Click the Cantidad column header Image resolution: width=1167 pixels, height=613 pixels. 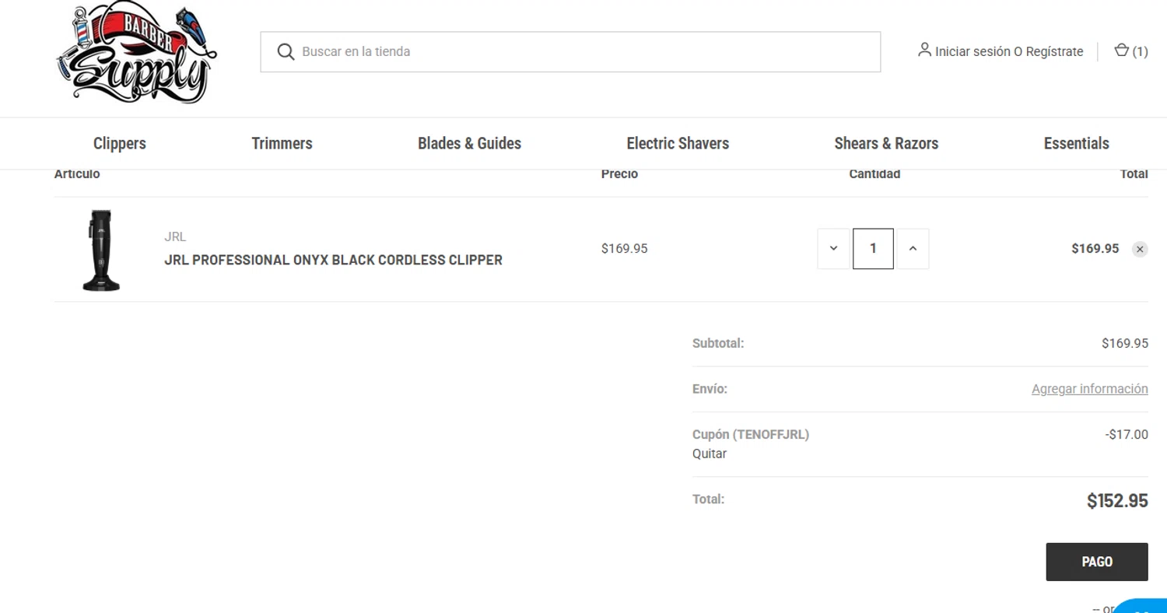tap(874, 174)
